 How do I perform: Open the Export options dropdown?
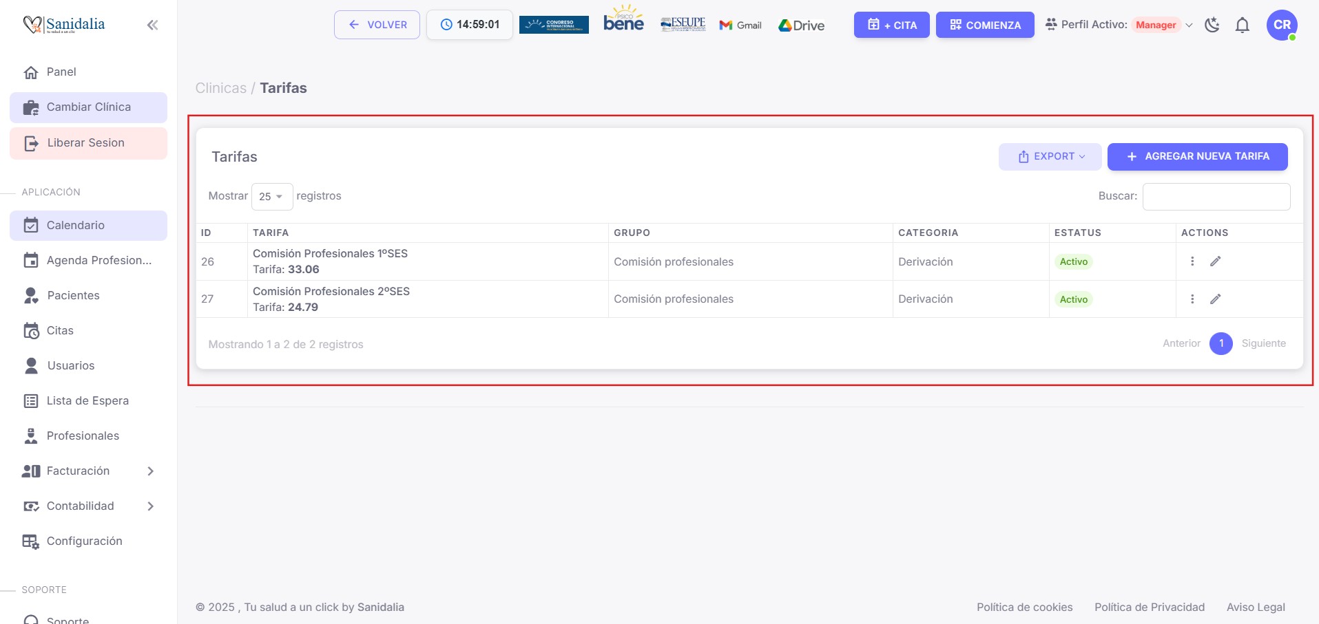tap(1050, 156)
